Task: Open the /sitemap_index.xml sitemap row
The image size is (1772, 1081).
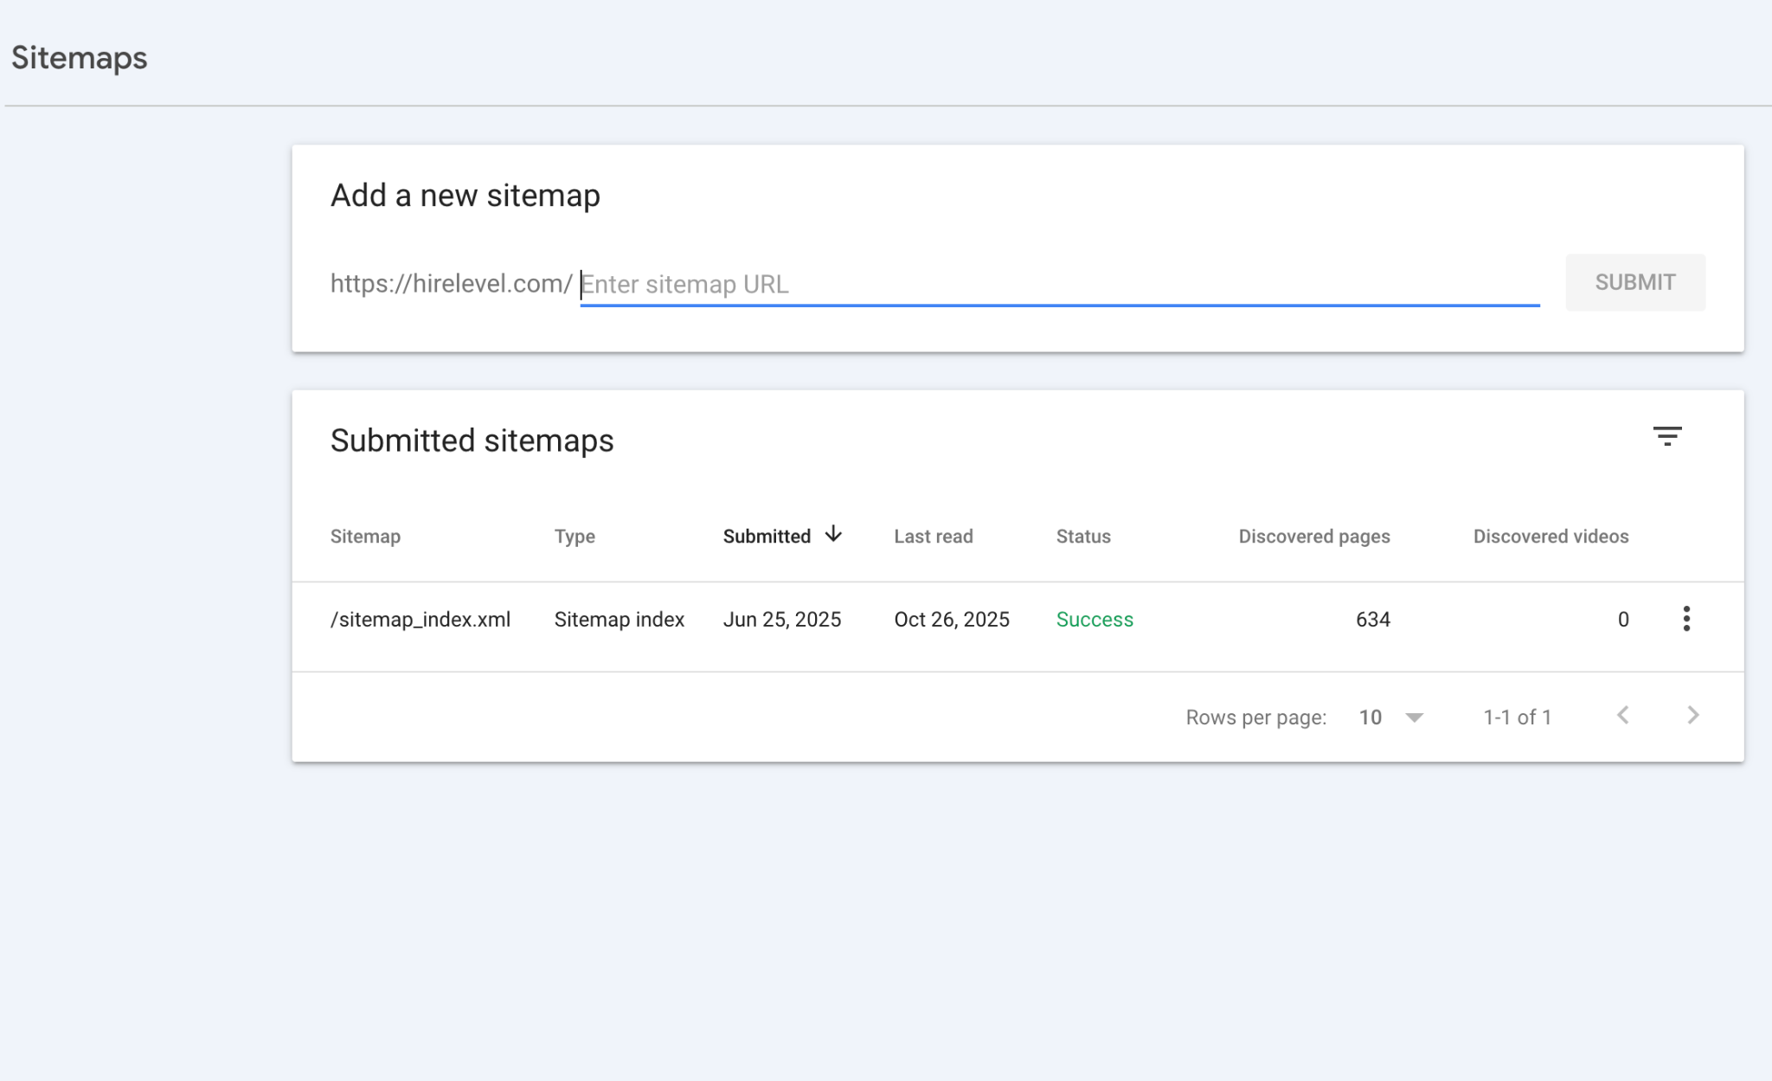Action: (x=421, y=620)
